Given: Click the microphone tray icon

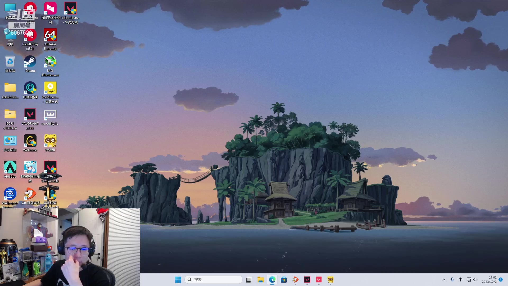Looking at the screenshot, I should [x=452, y=280].
